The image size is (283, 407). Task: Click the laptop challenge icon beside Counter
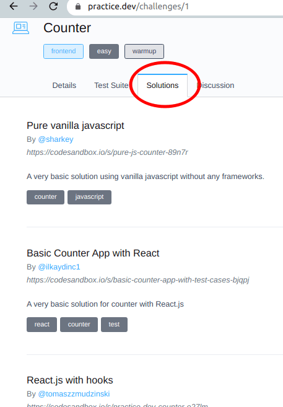[x=21, y=28]
